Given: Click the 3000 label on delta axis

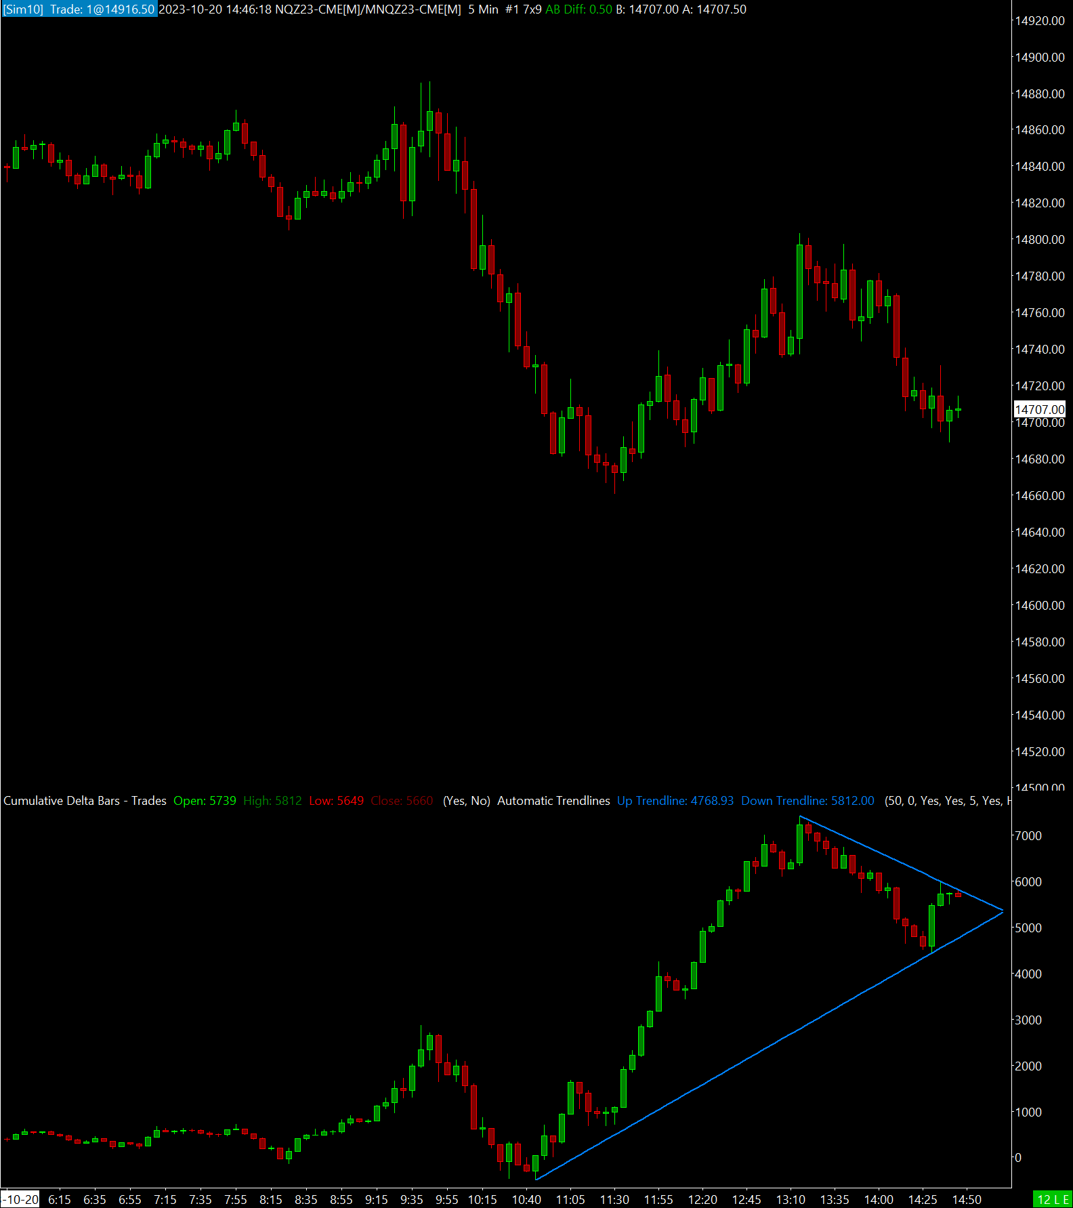Looking at the screenshot, I should pos(1028,1020).
